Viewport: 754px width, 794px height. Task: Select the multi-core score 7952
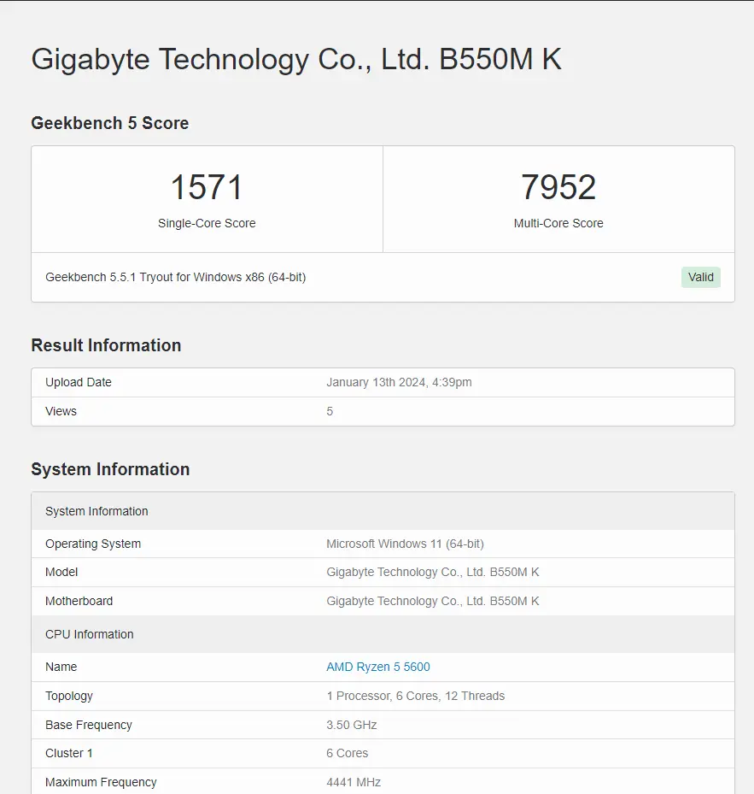pos(558,187)
